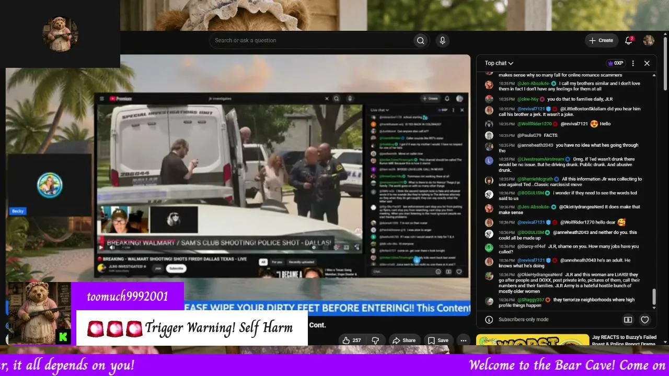Screen dimensions: 669x376
Task: Click the heart-eyes emoji in WolfRider1270's message
Action: 594,124
